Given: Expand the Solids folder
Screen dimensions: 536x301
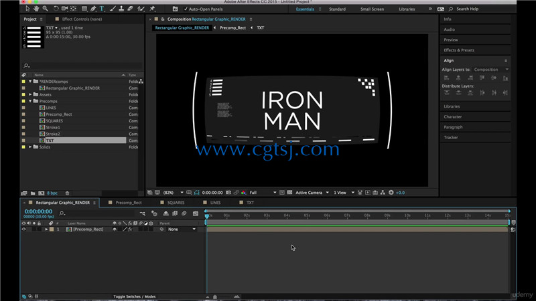Looking at the screenshot, I should coord(30,147).
